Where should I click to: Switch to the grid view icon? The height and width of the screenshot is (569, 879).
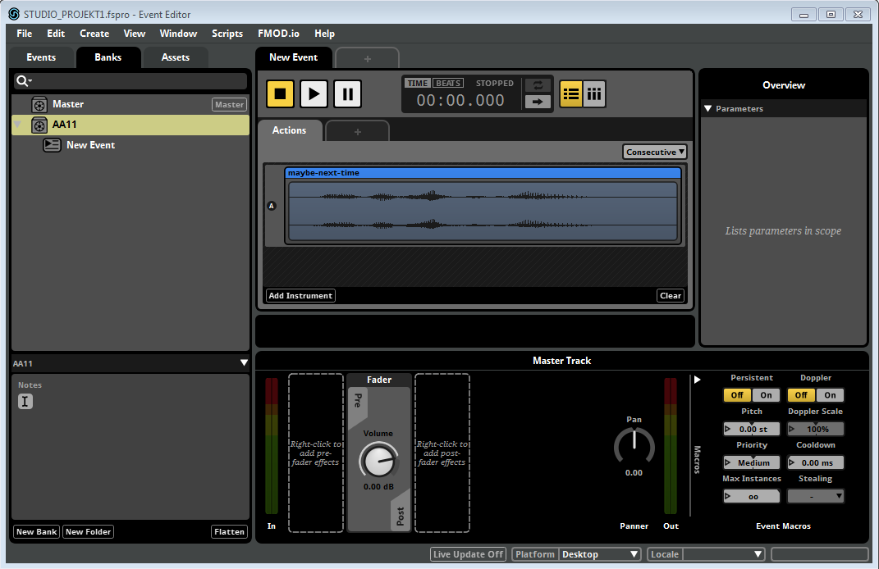click(594, 94)
